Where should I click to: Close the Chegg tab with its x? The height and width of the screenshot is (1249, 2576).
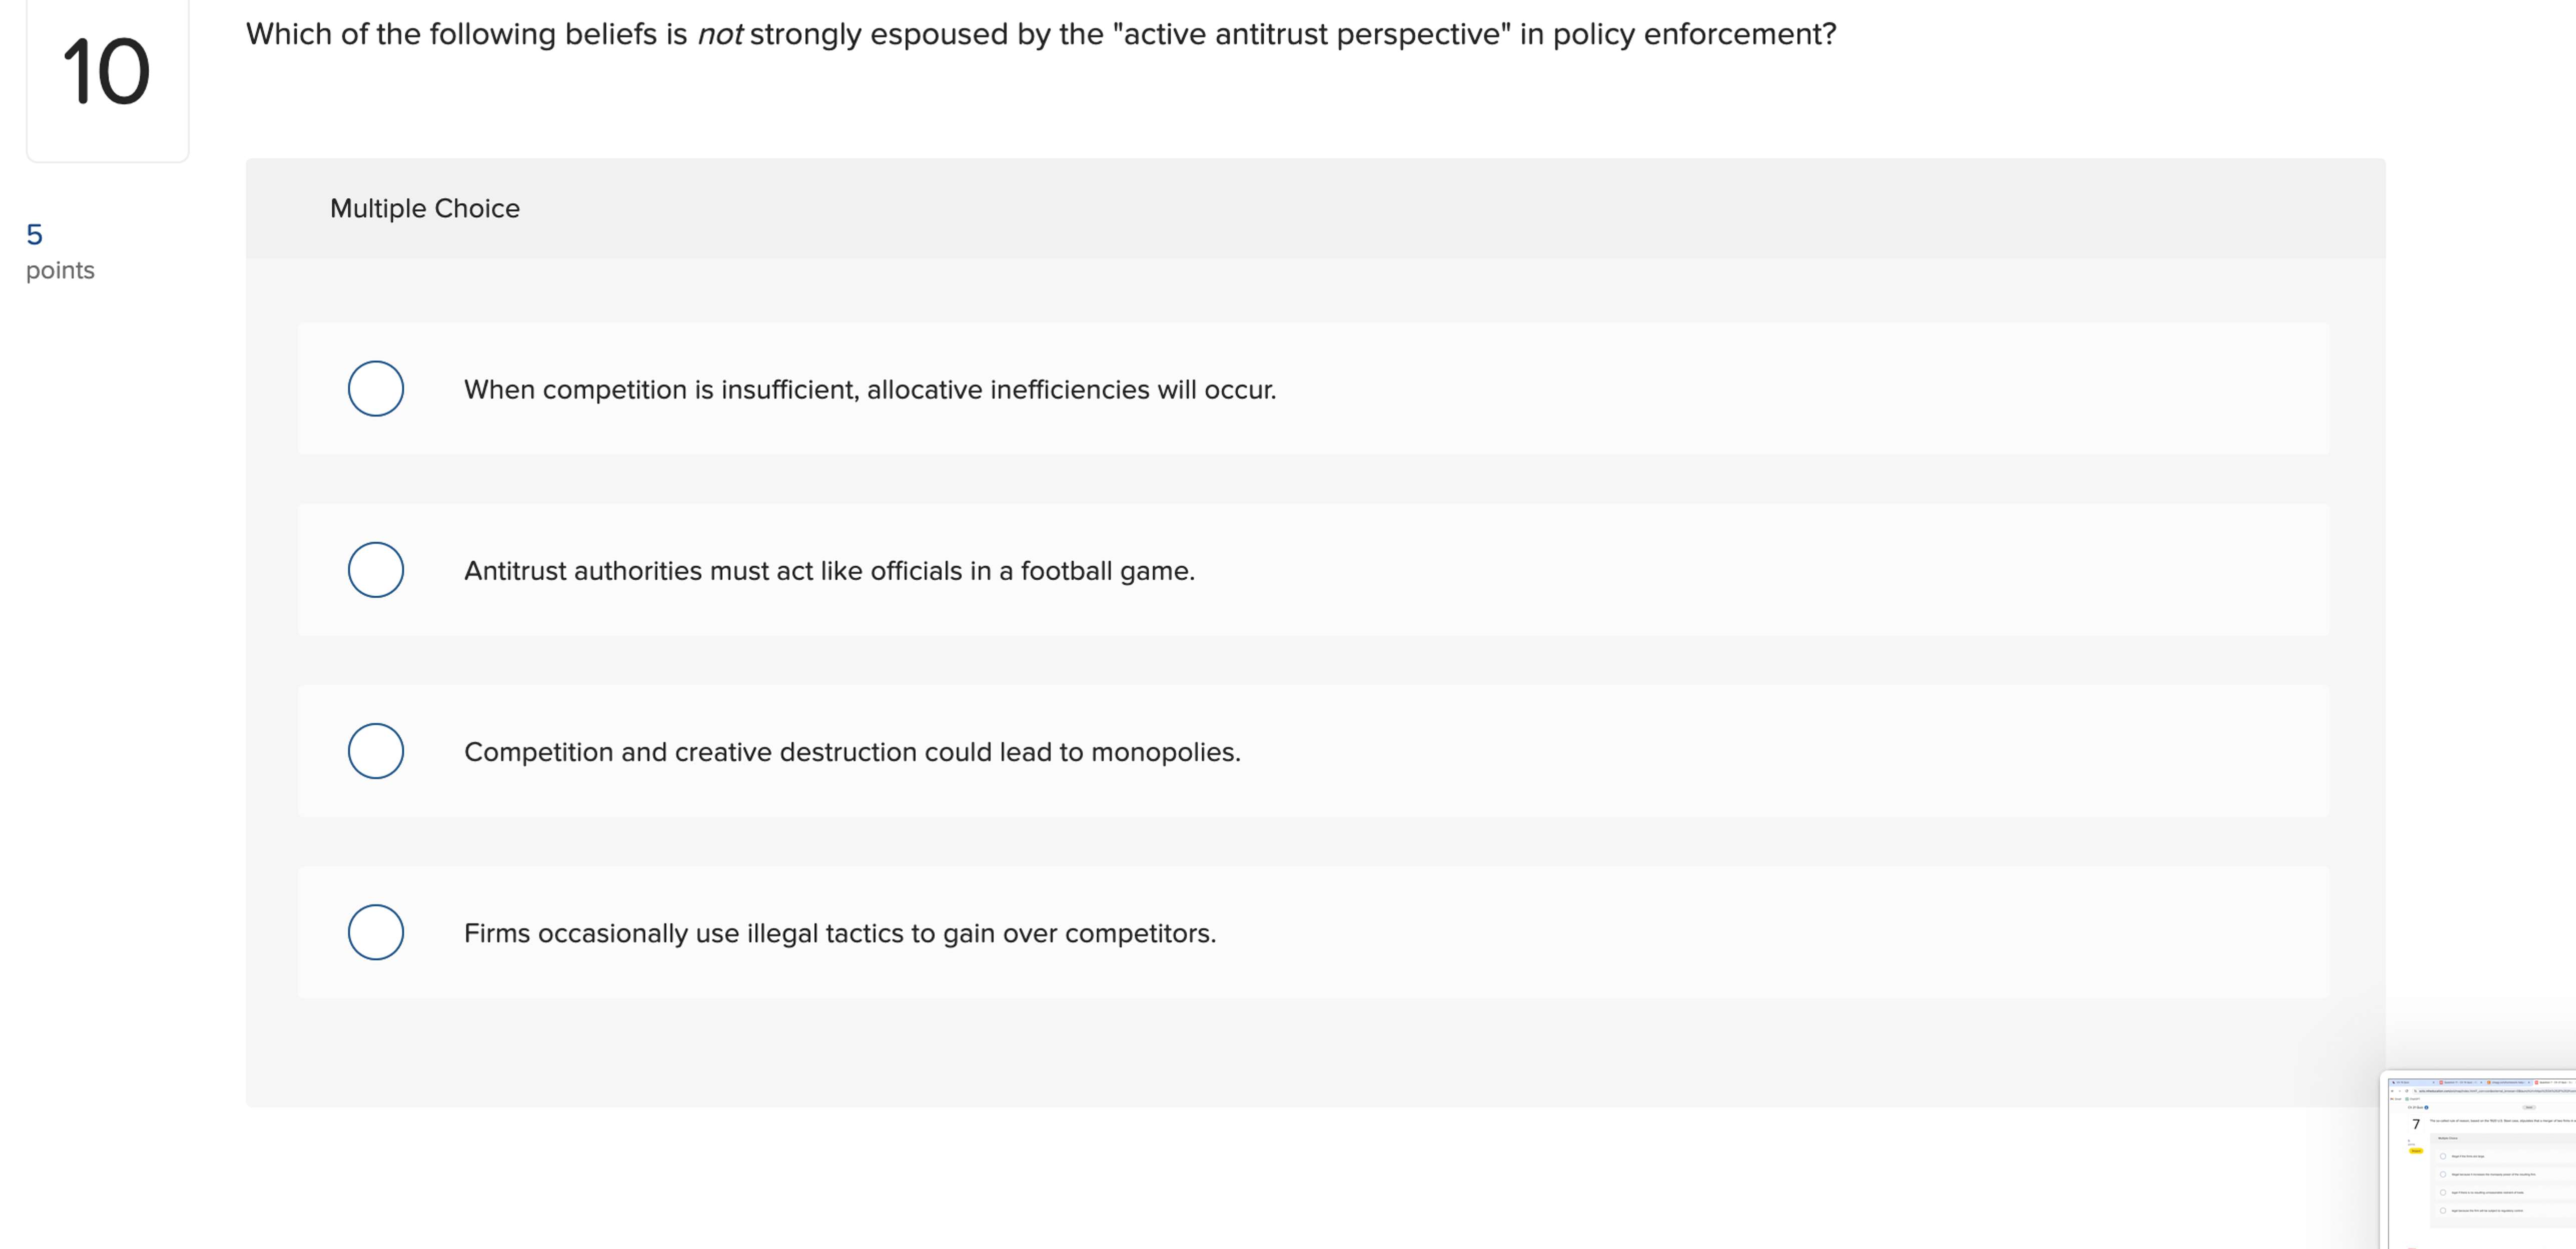click(x=2528, y=1083)
